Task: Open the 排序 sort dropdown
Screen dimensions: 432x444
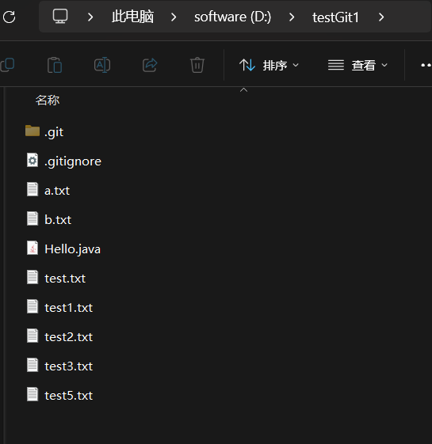Action: 269,65
